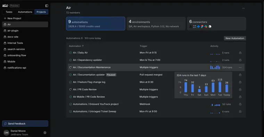The height and width of the screenshot is (137, 264).
Task: Click the docs-site project icon
Action: click(x=5, y=37)
